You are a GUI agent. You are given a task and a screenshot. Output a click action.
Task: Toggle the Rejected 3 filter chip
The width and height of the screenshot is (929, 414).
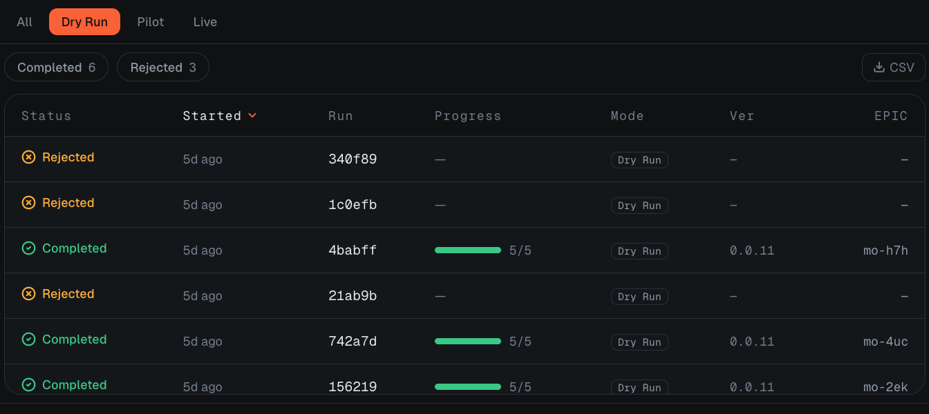[163, 67]
